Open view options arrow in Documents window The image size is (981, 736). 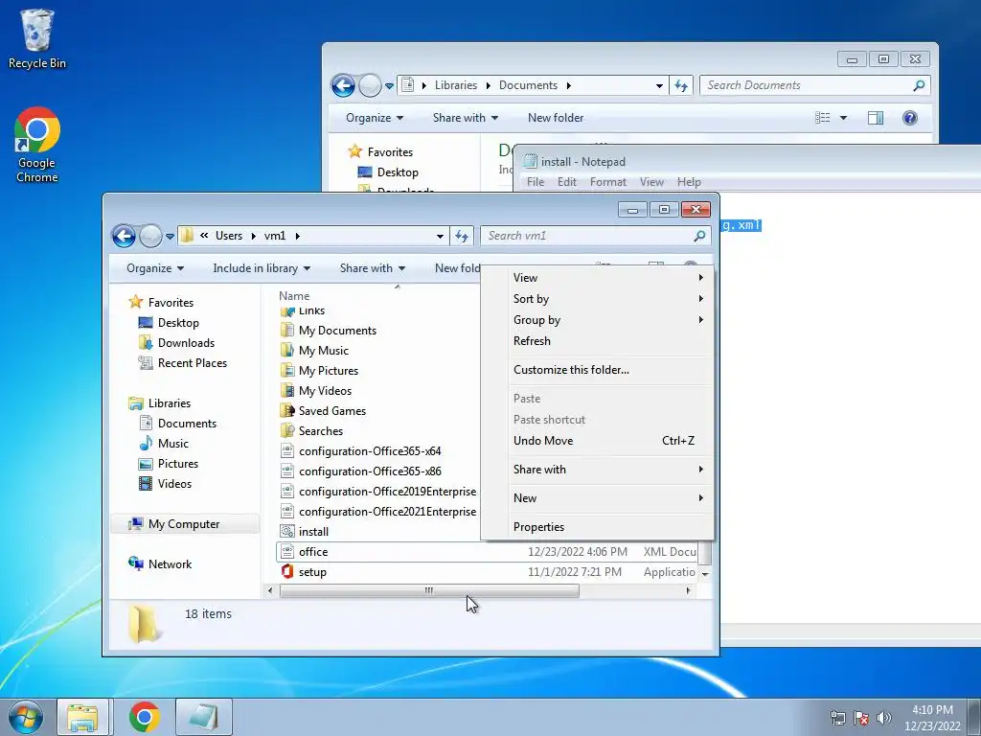pos(843,118)
